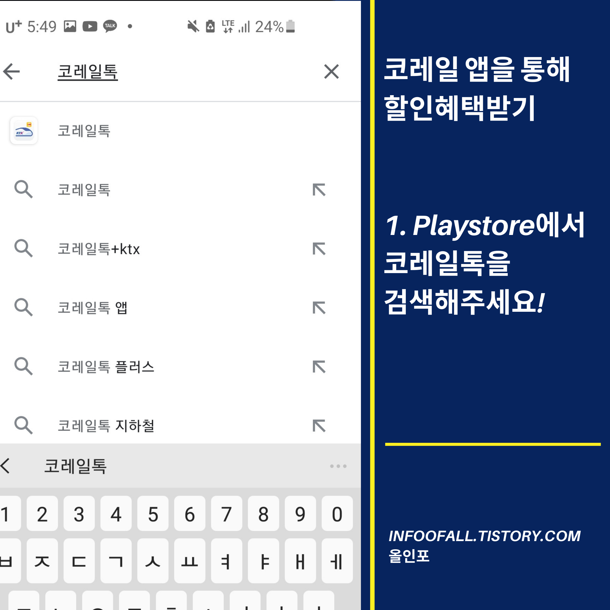Fill query using arrow beside 코레일톡 지하철

coord(319,426)
